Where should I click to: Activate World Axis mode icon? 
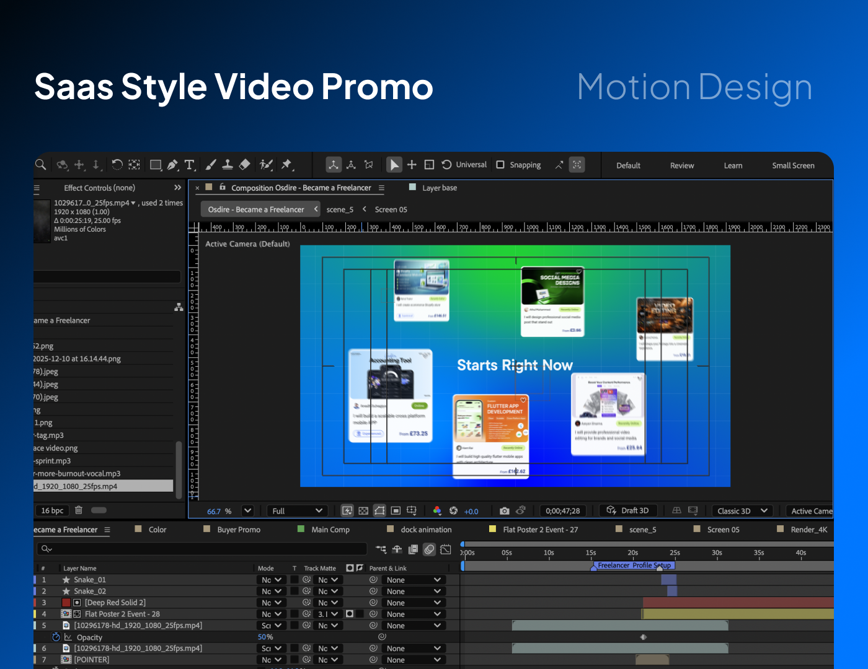351,165
